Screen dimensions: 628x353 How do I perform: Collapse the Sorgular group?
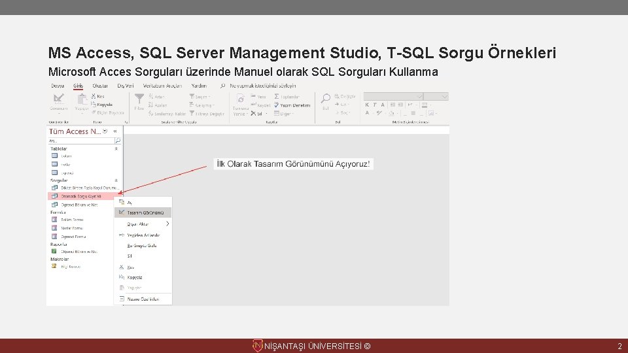pyautogui.click(x=116, y=180)
